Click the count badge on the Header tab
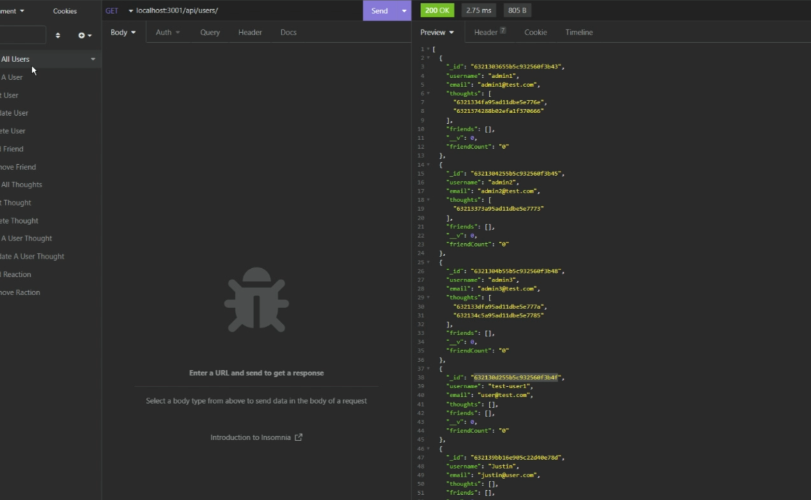Screen dimensions: 811x500 [502, 29]
